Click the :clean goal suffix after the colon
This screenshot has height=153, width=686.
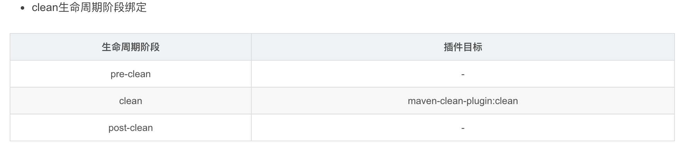coord(506,101)
